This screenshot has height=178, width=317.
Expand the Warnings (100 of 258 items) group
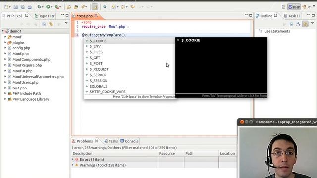pyautogui.click(x=73, y=165)
